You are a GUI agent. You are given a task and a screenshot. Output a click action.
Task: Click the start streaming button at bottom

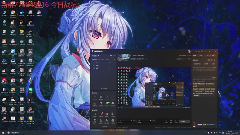point(184,121)
